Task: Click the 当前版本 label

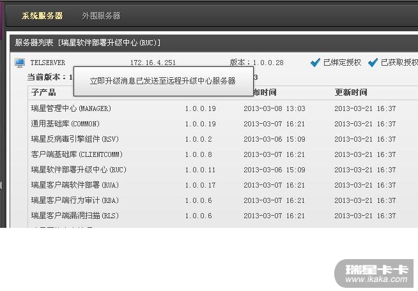Action: pos(47,77)
